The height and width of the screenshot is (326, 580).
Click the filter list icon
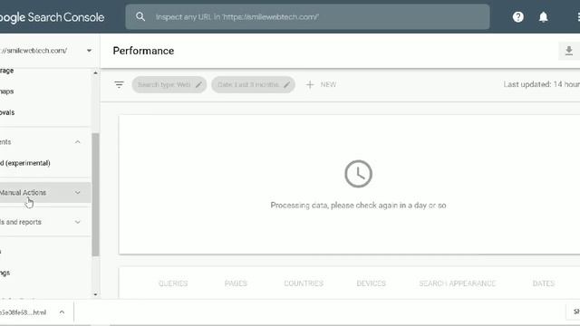[119, 84]
